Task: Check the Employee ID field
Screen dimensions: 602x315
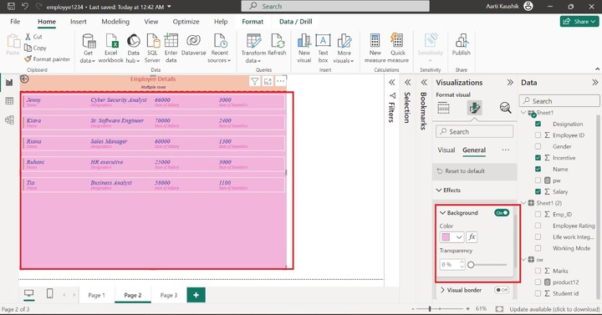Action: click(x=538, y=135)
